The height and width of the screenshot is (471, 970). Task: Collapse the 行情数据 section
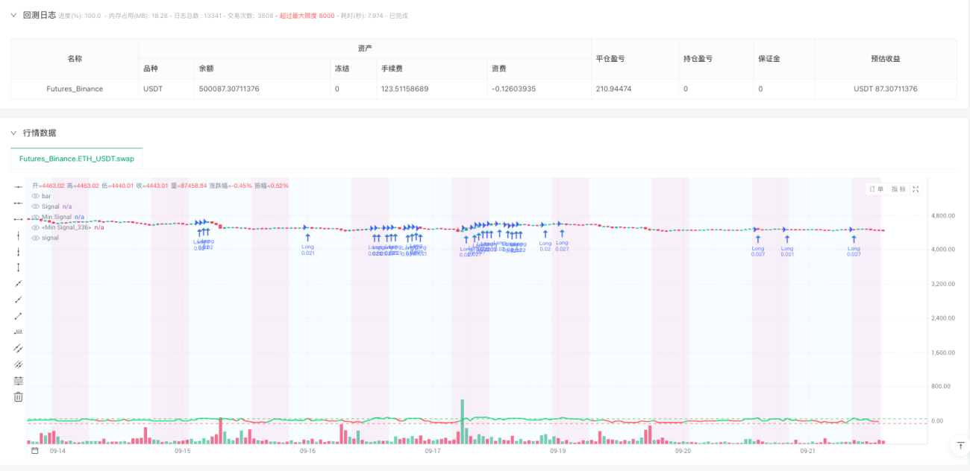[x=13, y=133]
